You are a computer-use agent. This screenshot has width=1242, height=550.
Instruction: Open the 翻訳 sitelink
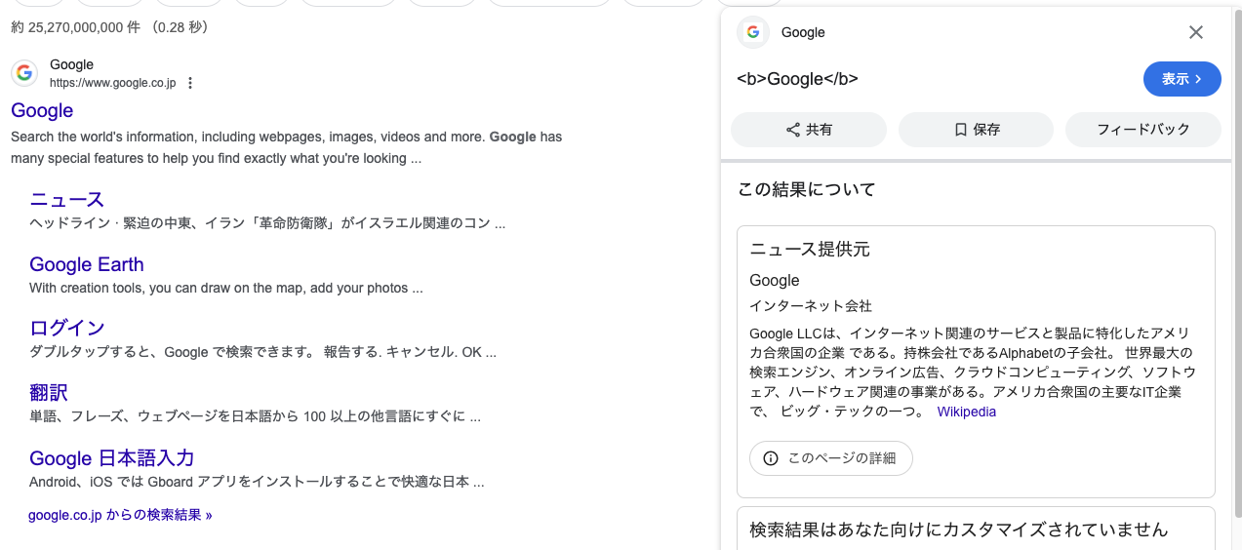point(49,393)
